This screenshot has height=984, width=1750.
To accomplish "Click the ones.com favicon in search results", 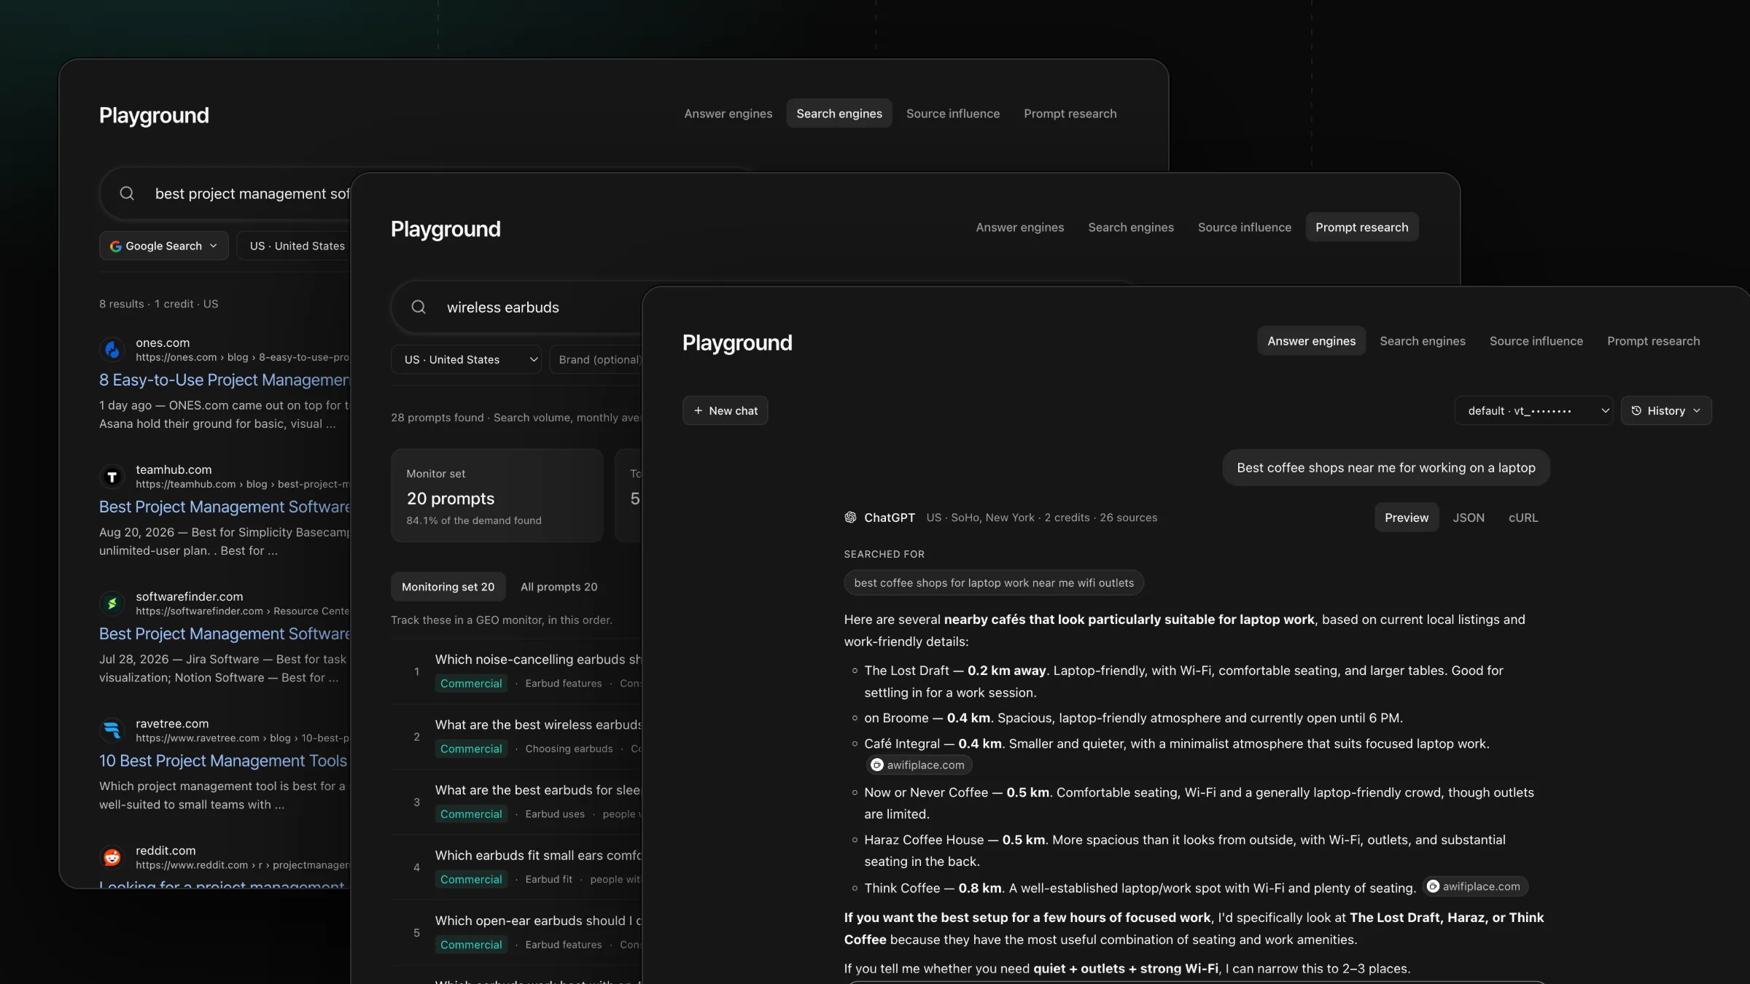I will [x=112, y=349].
